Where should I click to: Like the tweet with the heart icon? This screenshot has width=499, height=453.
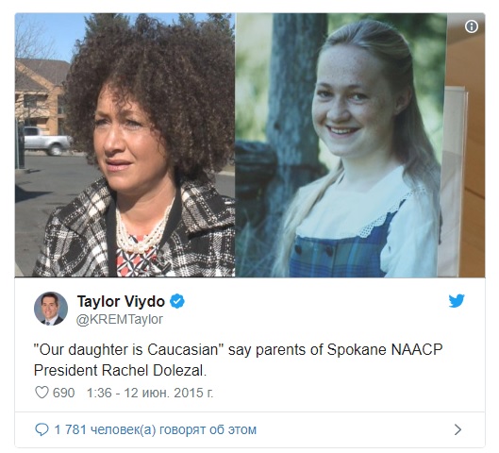pos(42,393)
